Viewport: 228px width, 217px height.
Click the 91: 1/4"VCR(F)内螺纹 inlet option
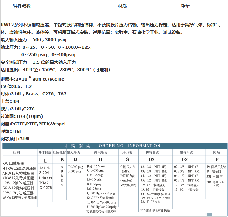156,194
